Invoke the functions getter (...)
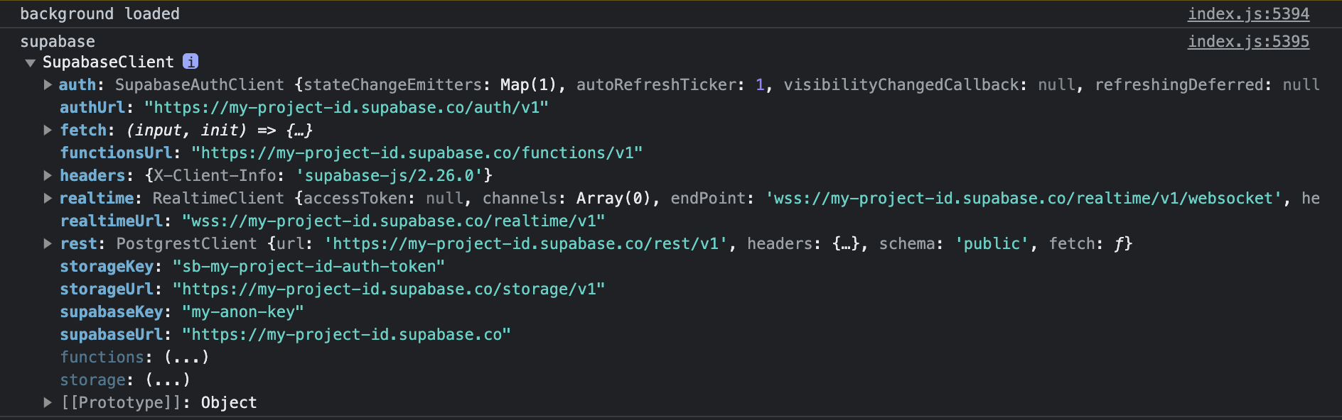Image resolution: width=1342 pixels, height=420 pixels. coord(187,358)
